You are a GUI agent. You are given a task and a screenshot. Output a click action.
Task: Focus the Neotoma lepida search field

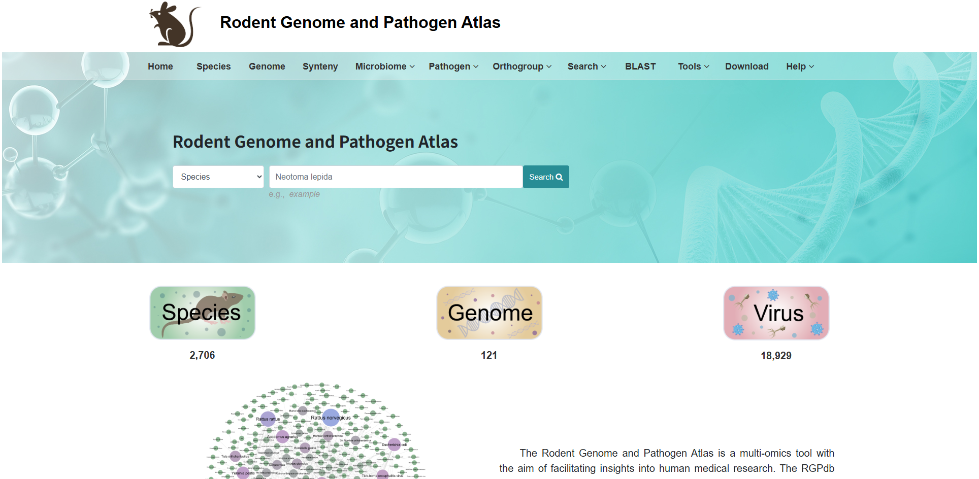(x=396, y=177)
